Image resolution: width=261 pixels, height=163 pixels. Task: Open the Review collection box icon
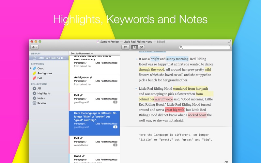pyautogui.click(x=35, y=103)
